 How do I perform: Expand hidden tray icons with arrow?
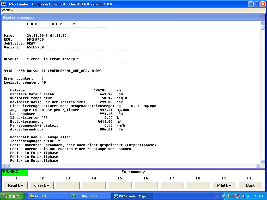click(x=224, y=196)
